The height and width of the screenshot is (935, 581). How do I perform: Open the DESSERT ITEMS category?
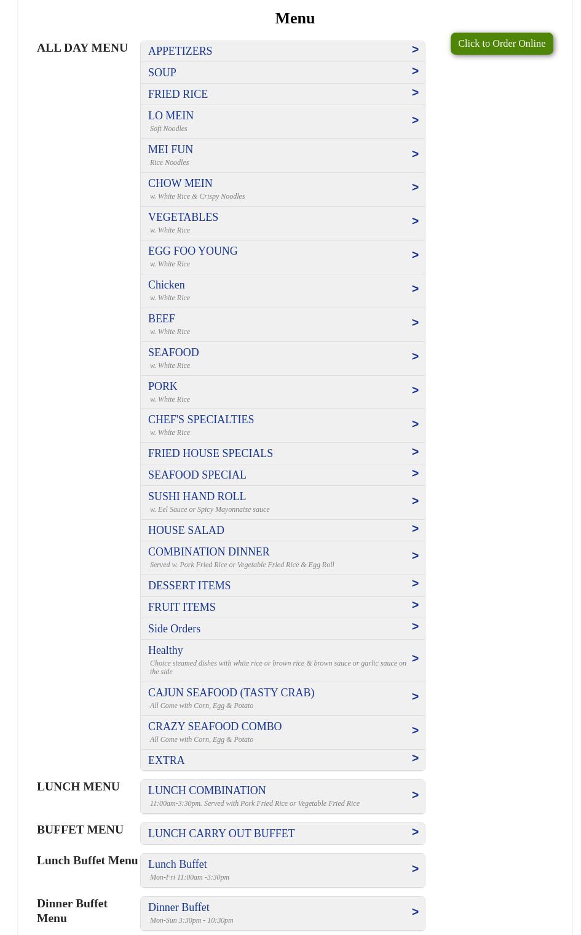point(189,586)
